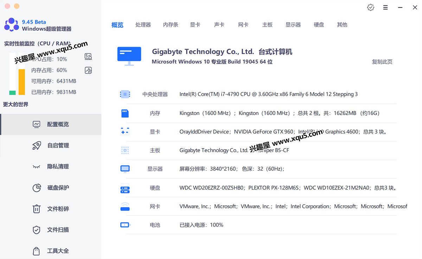Click the 已接入电源: 100% text
Image resolution: width=422 pixels, height=259 pixels.
(202, 225)
